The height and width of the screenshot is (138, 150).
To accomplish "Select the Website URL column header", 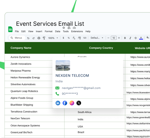I will pos(142,48).
